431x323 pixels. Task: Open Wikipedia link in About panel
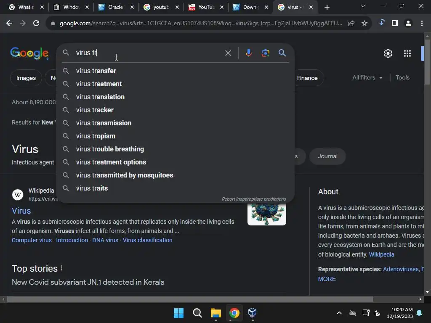381,254
